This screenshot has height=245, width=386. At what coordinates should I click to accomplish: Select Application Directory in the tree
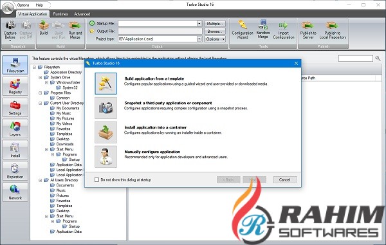pos(66,72)
